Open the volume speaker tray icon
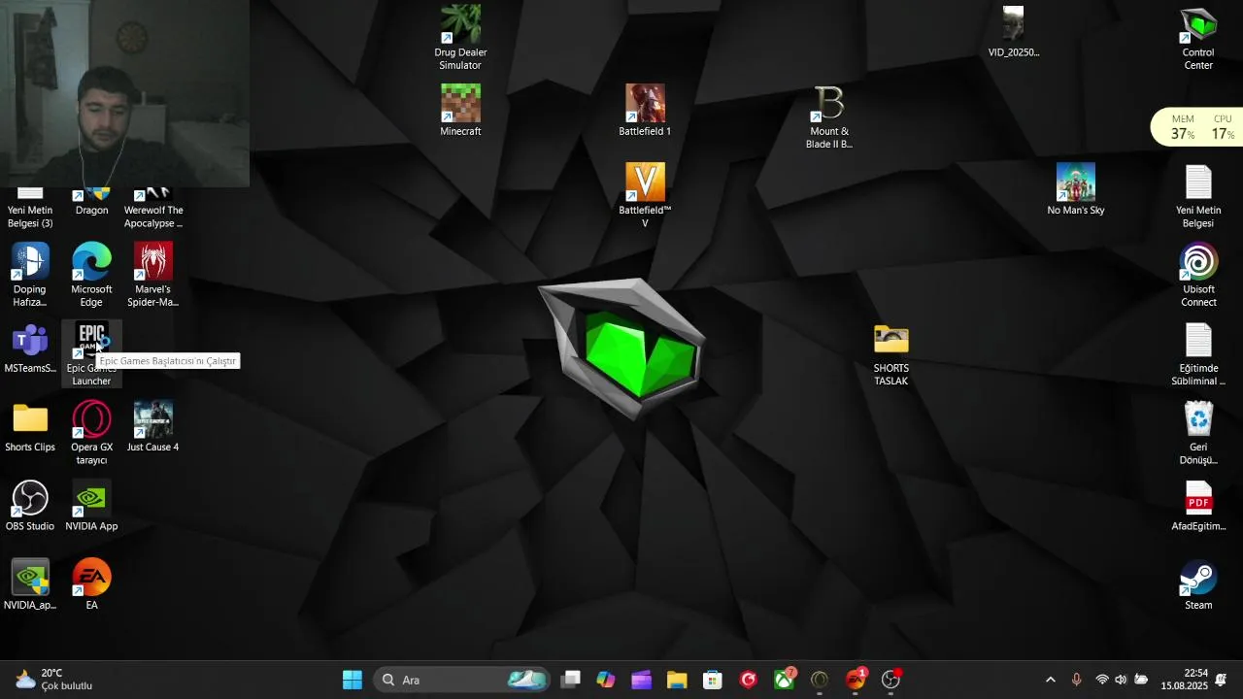 [1122, 680]
